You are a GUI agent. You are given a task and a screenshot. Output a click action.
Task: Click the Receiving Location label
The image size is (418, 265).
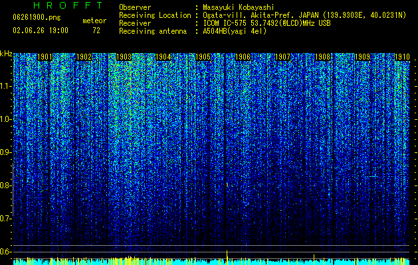click(x=155, y=15)
